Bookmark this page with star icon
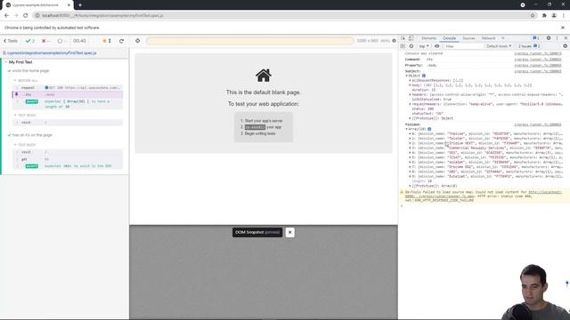 pos(533,16)
